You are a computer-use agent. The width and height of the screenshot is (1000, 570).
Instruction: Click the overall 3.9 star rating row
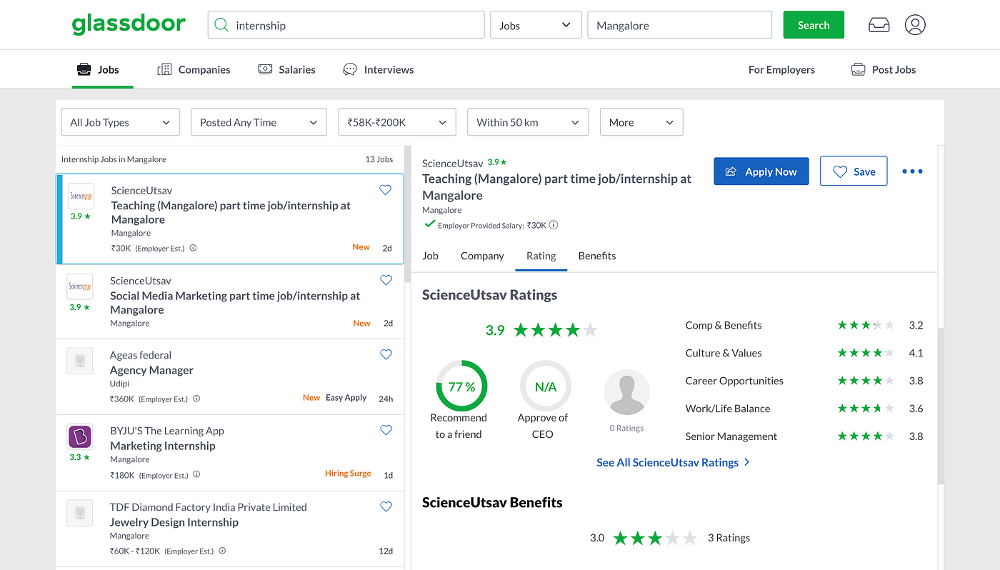(541, 330)
